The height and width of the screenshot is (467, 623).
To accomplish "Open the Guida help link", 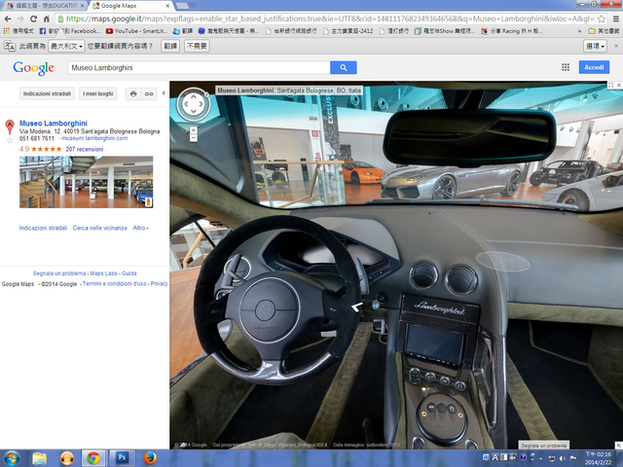I will click(x=129, y=273).
